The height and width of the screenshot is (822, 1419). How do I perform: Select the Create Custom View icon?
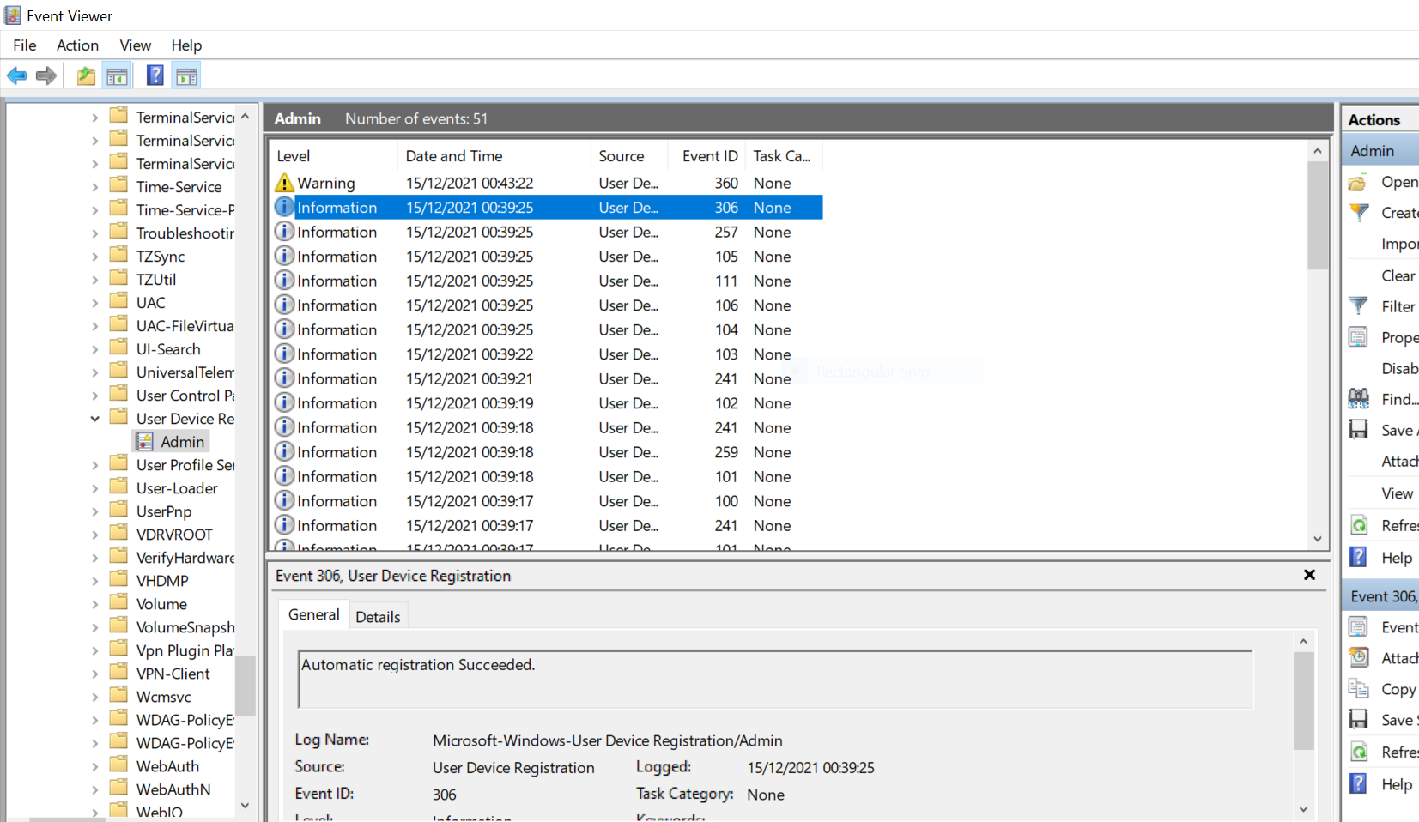(1359, 213)
